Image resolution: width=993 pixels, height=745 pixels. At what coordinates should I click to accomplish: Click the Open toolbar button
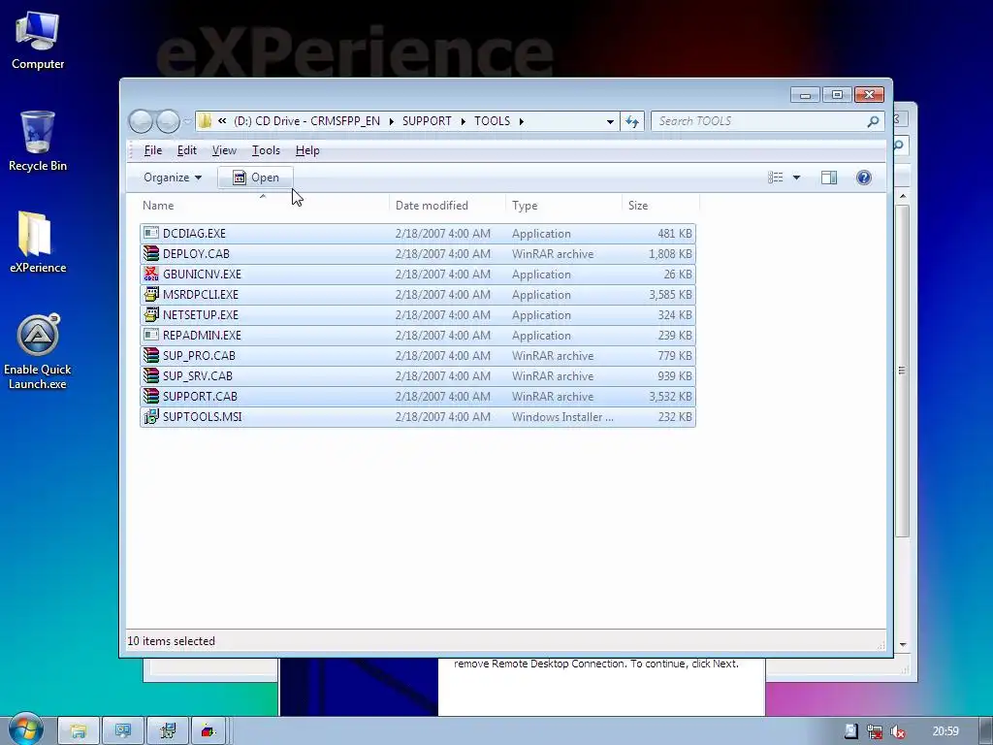255,178
